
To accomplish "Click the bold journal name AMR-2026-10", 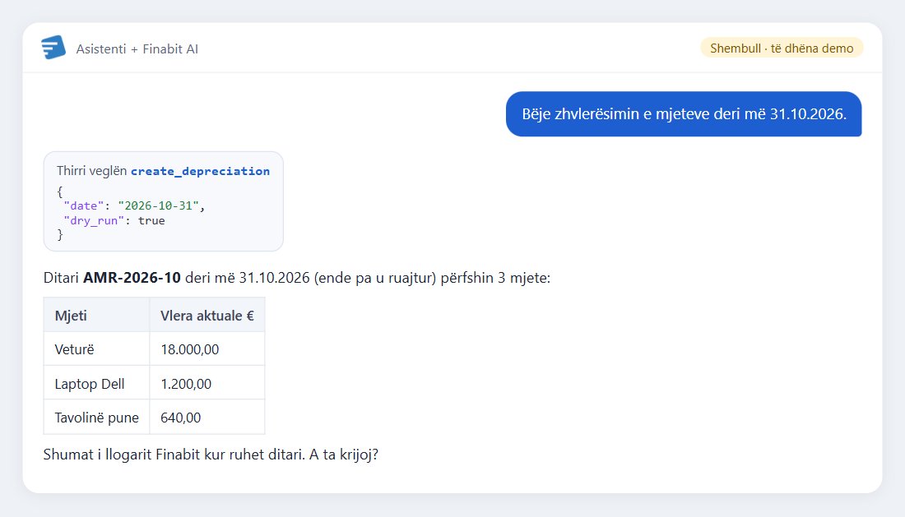I will [x=132, y=278].
